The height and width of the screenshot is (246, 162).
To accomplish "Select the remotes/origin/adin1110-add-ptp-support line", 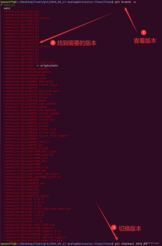I will coord(35,237).
